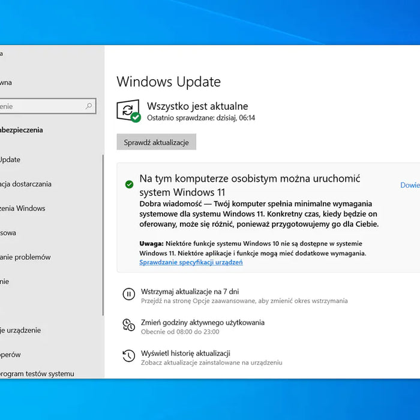
Task: Select Wstrzymaj aktualizacje na 7 dni
Action: [x=190, y=292]
